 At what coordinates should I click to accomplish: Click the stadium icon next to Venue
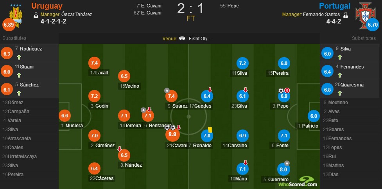(182, 38)
